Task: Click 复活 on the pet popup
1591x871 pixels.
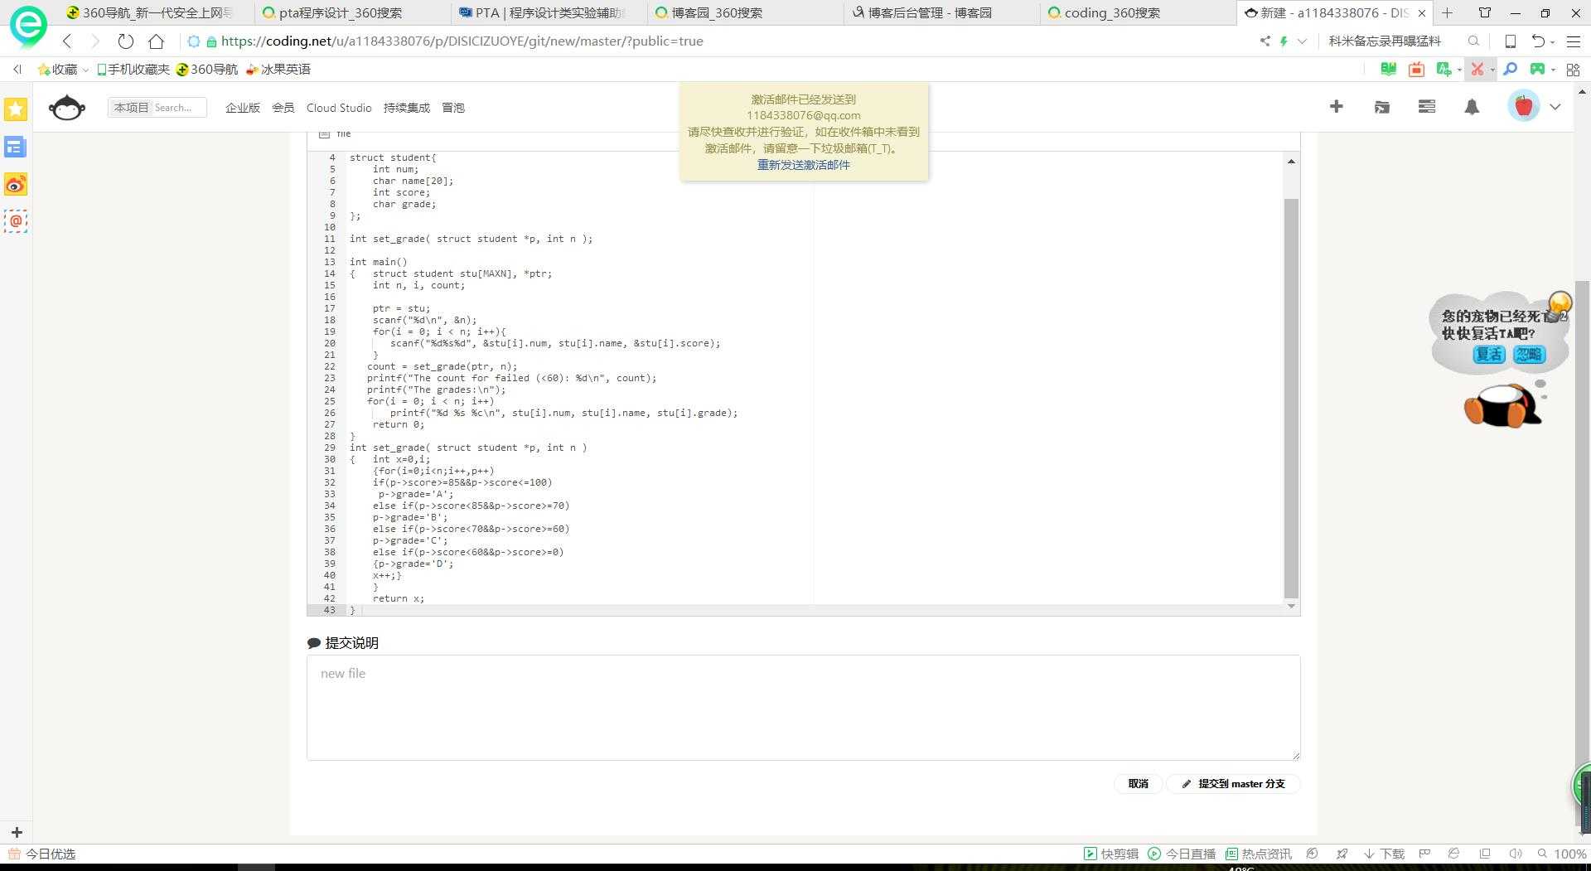Action: pos(1489,355)
